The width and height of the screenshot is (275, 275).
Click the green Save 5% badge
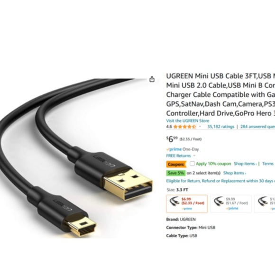point(176,173)
